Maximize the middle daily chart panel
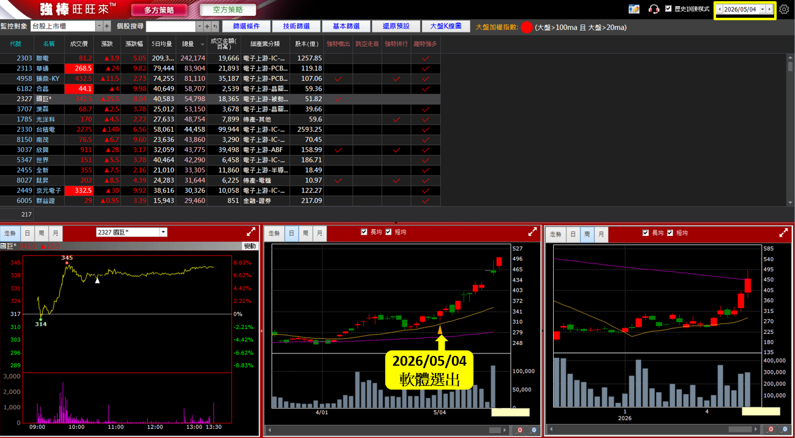This screenshot has height=438, width=795. pyautogui.click(x=533, y=232)
